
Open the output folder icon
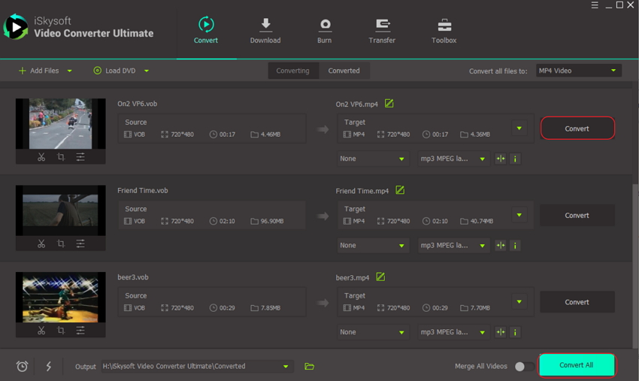[x=309, y=366]
